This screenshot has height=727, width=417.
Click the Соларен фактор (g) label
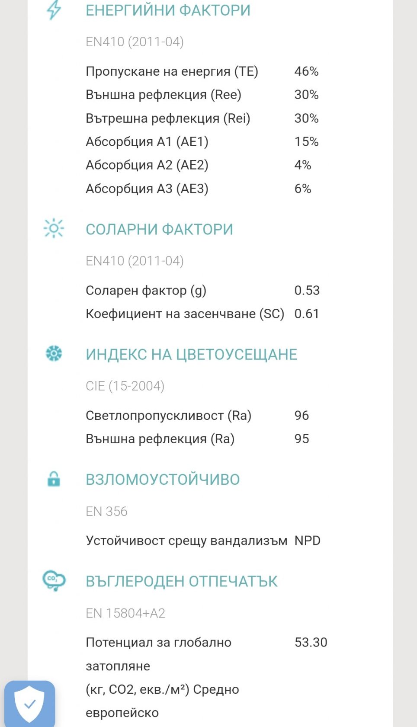tap(146, 290)
